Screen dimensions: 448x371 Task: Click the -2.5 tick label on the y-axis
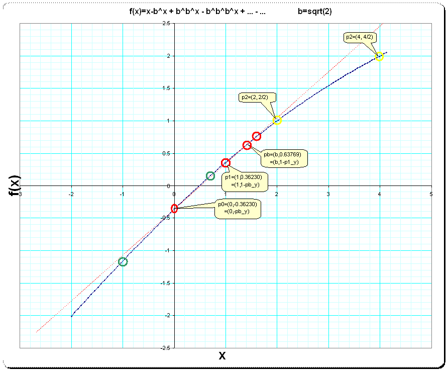164,348
